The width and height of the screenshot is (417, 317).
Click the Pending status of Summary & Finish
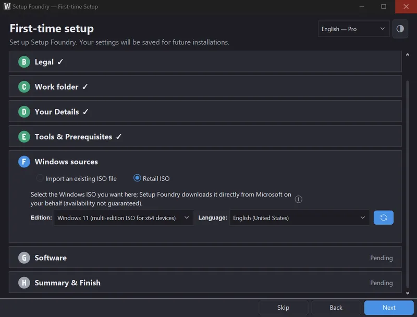[x=381, y=283]
